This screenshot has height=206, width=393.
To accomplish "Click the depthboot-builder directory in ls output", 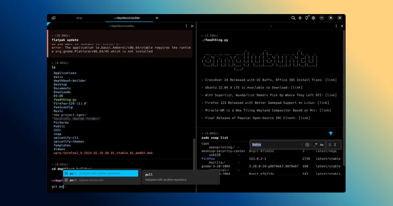I will pyautogui.click(x=70, y=81).
